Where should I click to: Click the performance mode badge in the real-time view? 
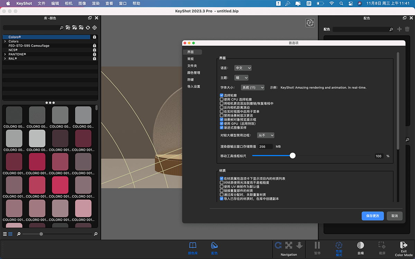pos(310,23)
